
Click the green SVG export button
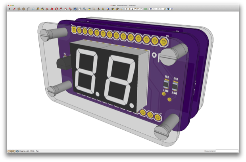(x=146, y=9)
